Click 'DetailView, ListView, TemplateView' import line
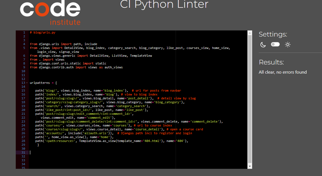The image size is (322, 176). point(91,56)
